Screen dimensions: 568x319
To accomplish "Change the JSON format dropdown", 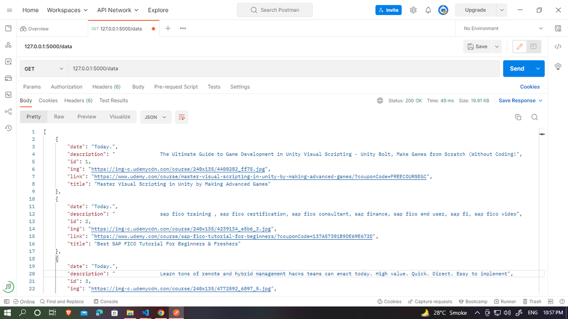I will pos(156,117).
